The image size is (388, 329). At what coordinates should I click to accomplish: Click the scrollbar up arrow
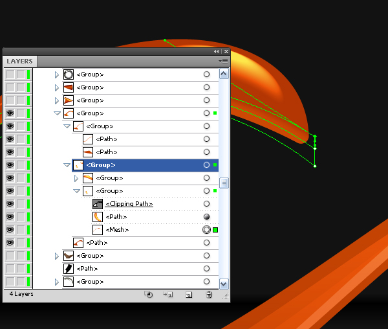tap(224, 74)
